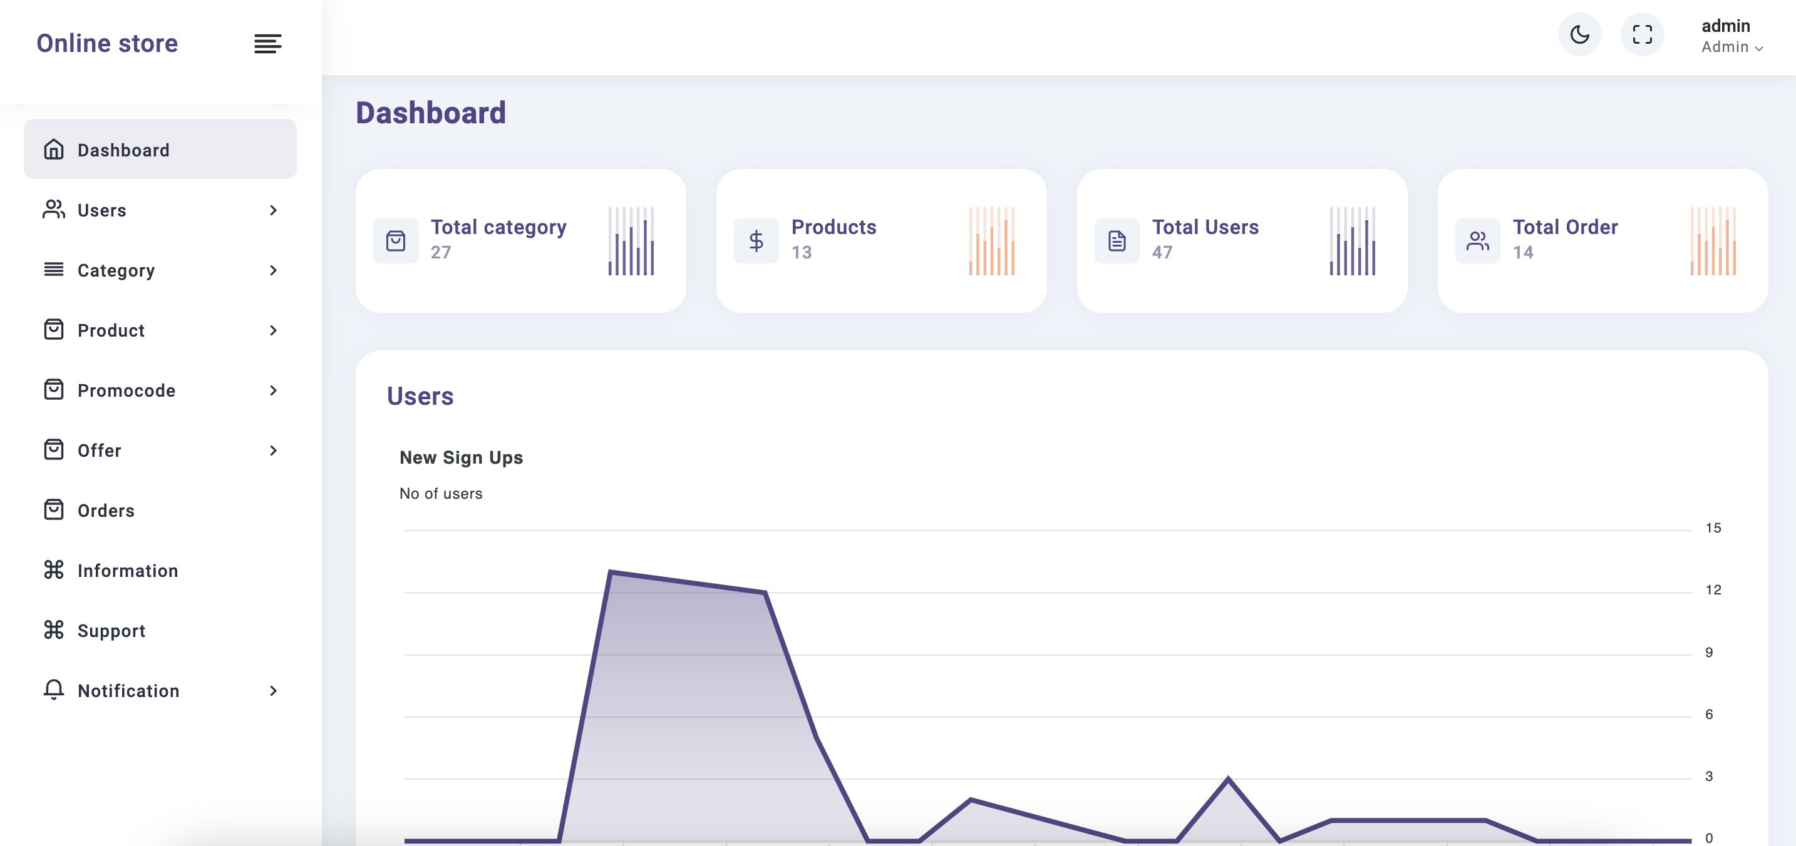Click the Notification bell icon

(54, 690)
